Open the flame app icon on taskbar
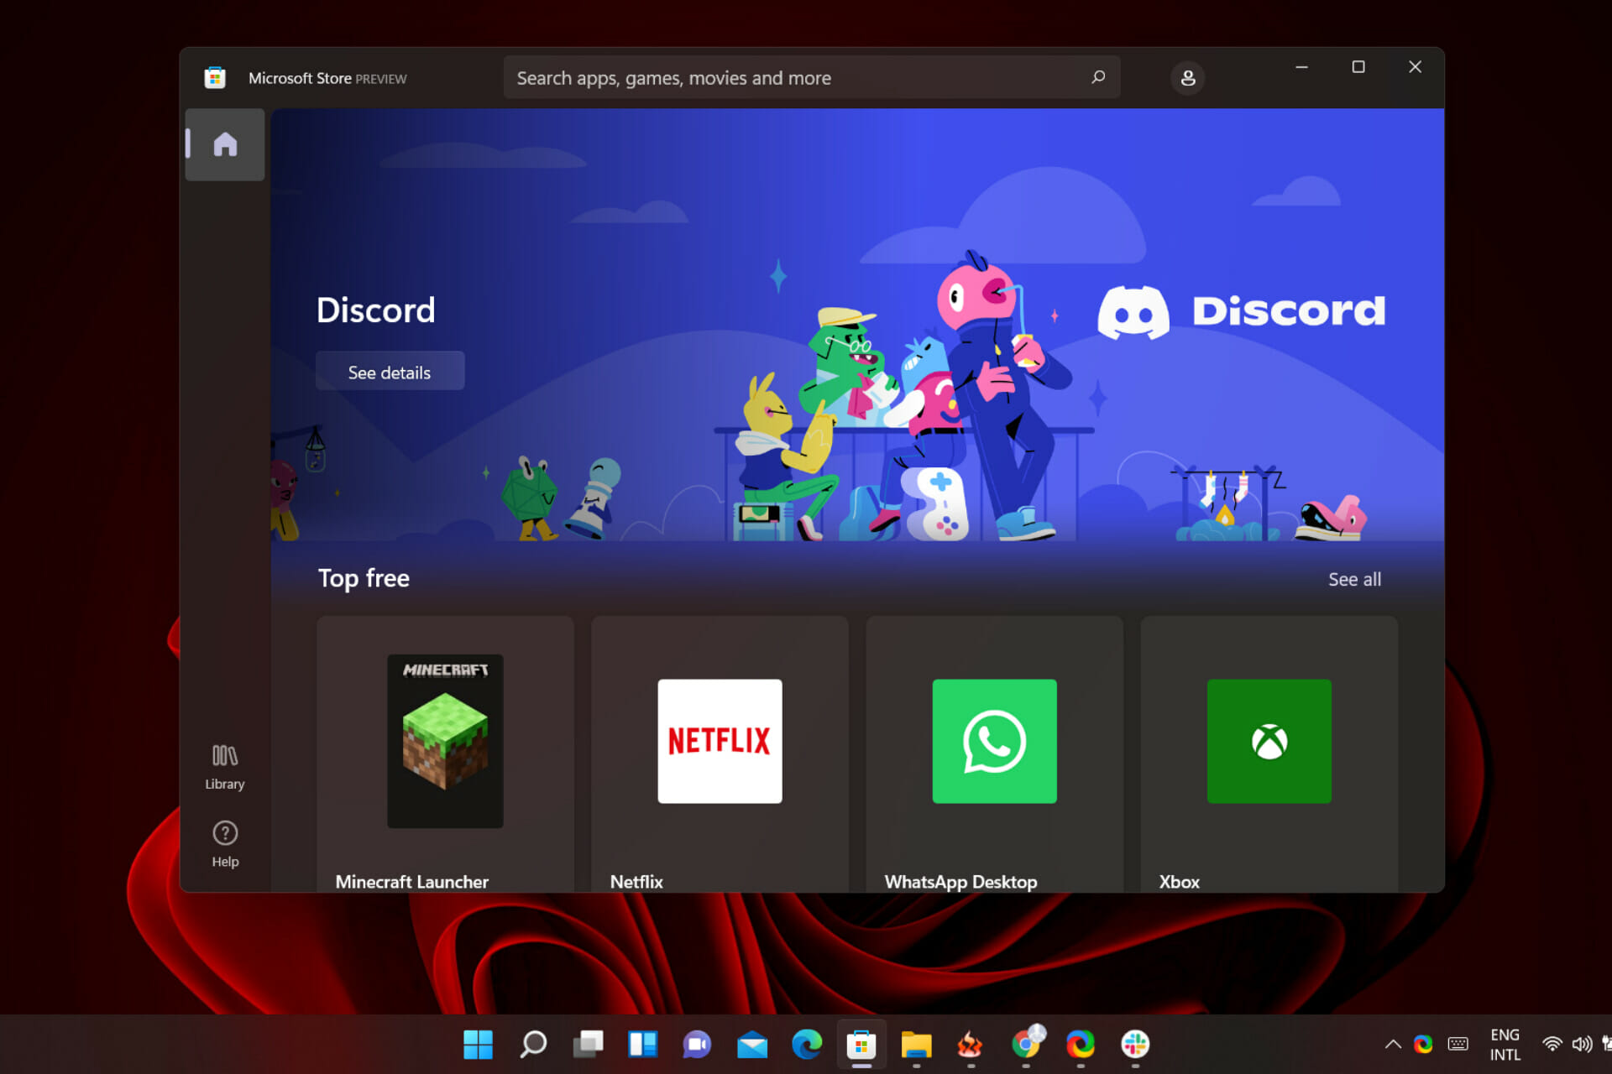Image resolution: width=1612 pixels, height=1074 pixels. point(971,1044)
